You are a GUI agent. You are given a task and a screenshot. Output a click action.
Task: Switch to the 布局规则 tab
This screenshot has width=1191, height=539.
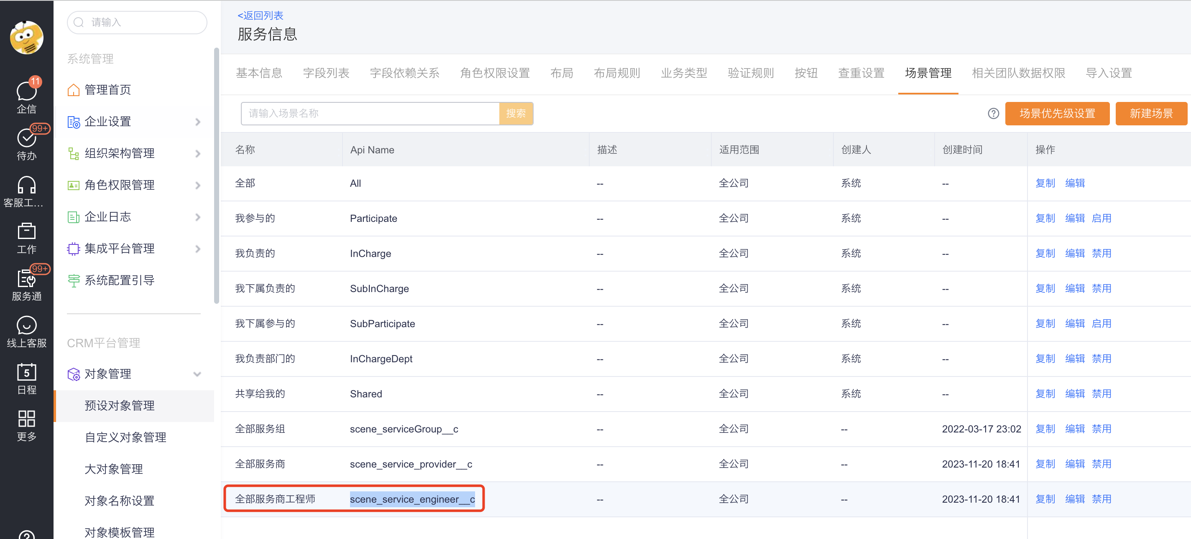coord(617,73)
